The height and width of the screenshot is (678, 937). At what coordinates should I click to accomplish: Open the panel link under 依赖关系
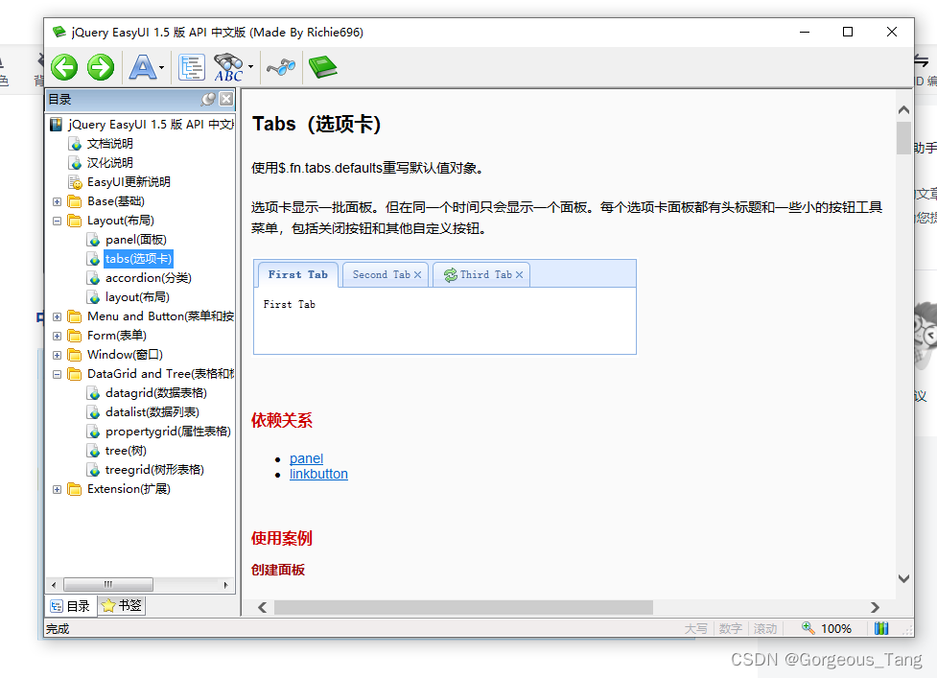coord(306,458)
